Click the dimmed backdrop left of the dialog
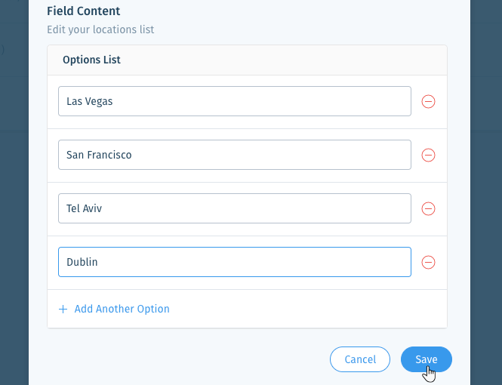502x385 pixels. [14, 192]
